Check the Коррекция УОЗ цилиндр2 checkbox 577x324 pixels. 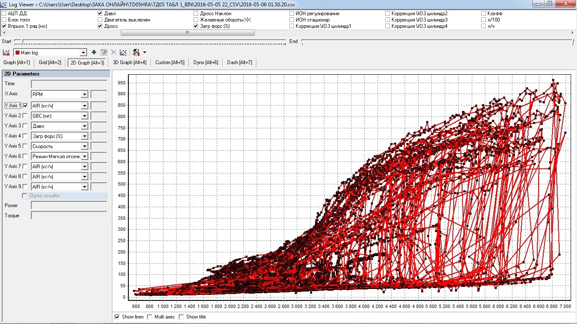(x=388, y=13)
